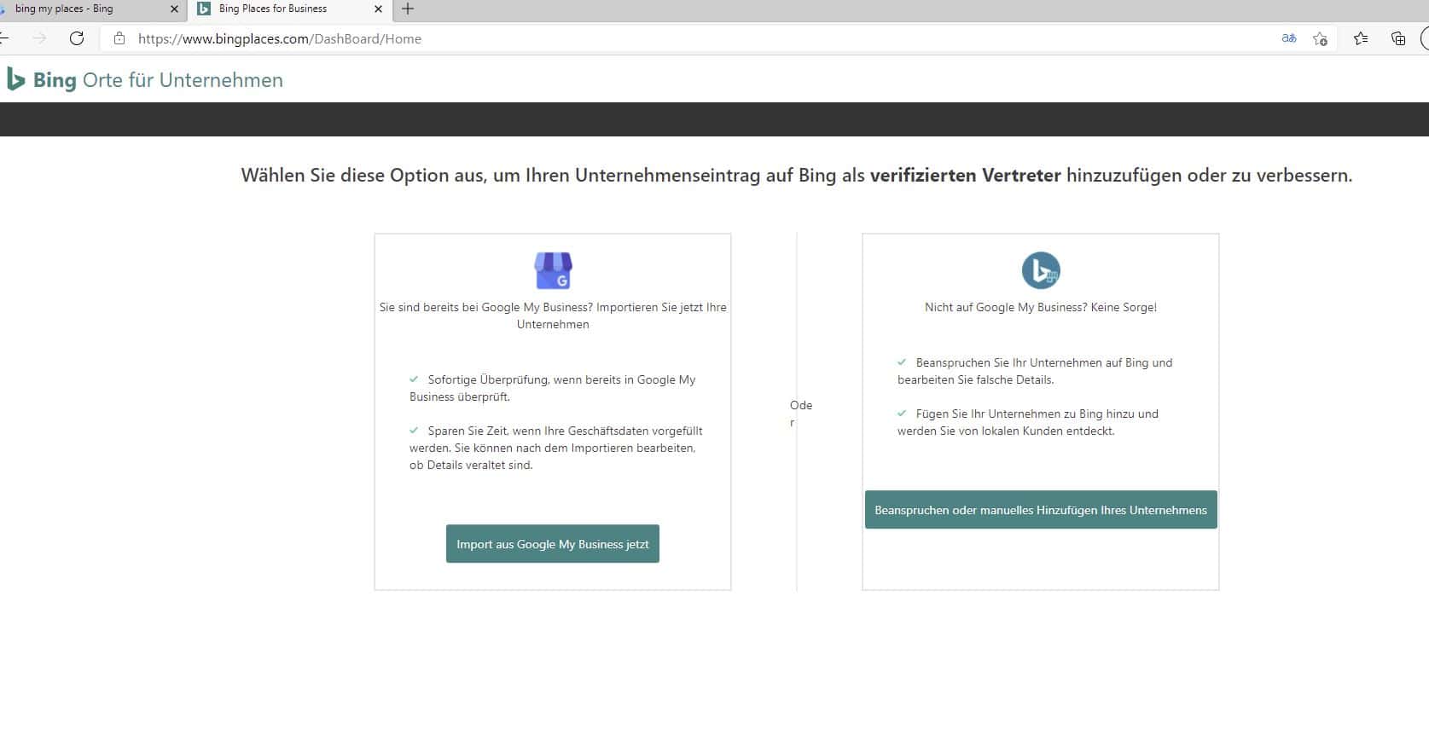Click the checkmark beside 'Sofortige Überprüfung'

click(x=414, y=379)
